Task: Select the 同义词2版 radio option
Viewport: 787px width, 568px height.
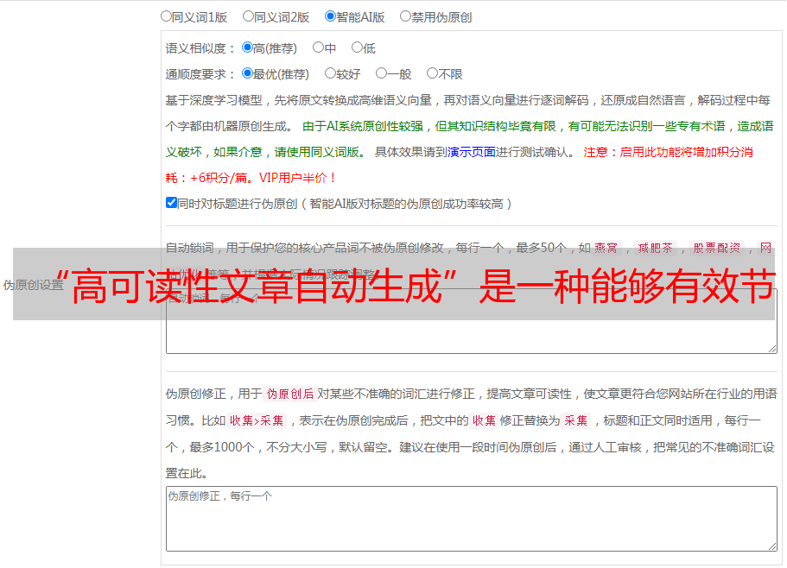Action: coord(248,16)
